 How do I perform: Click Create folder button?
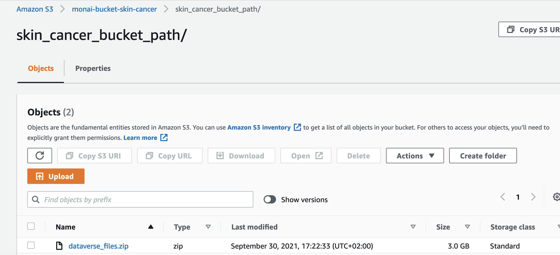[483, 156]
